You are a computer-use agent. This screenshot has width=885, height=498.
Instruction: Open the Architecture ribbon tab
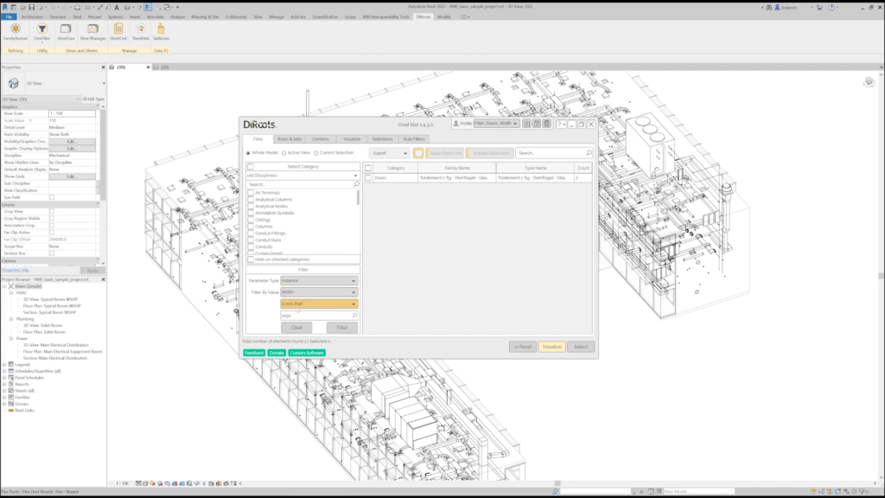coord(32,17)
